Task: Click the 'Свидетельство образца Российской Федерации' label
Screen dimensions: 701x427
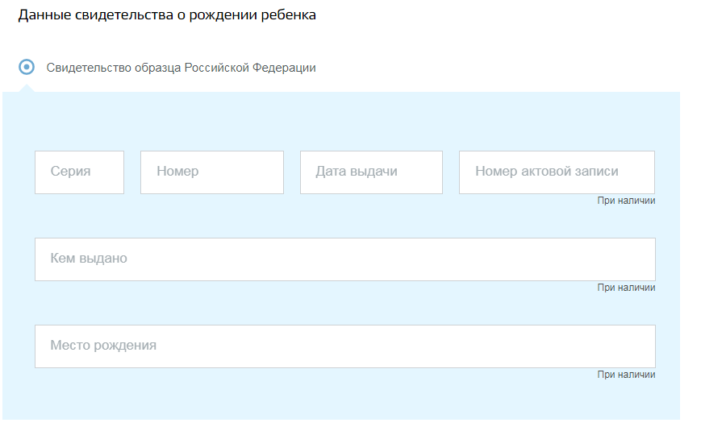Action: coord(181,68)
